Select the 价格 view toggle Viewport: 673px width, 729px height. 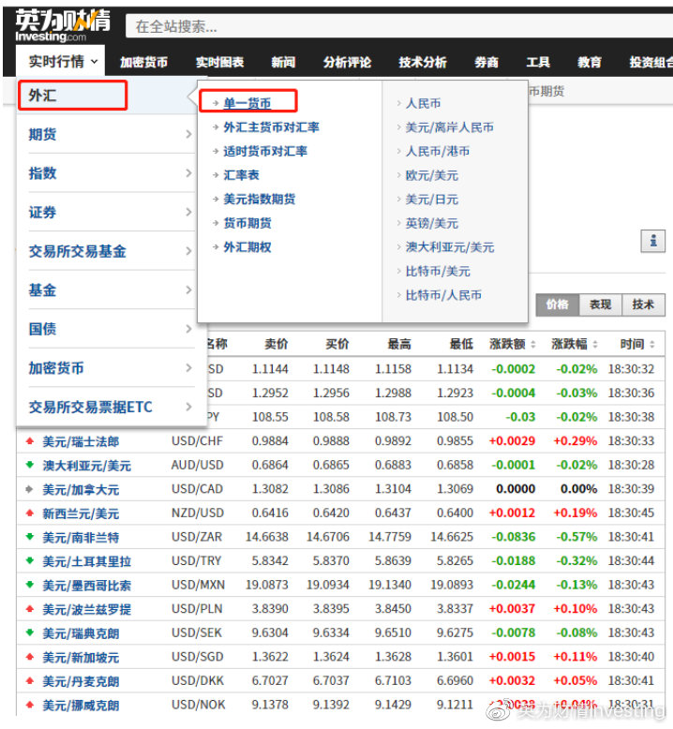click(x=558, y=305)
